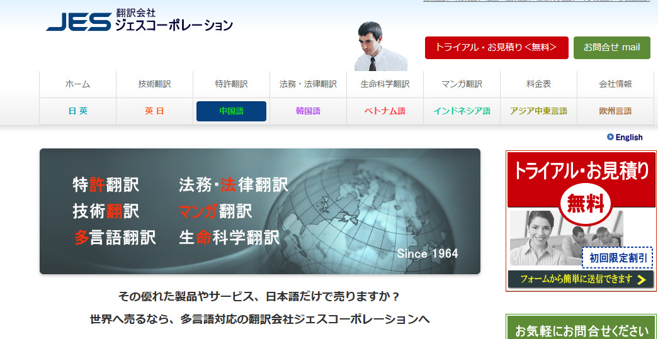The image size is (658, 339).
Task: Open the 技術翻訳 menu item
Action: (154, 84)
